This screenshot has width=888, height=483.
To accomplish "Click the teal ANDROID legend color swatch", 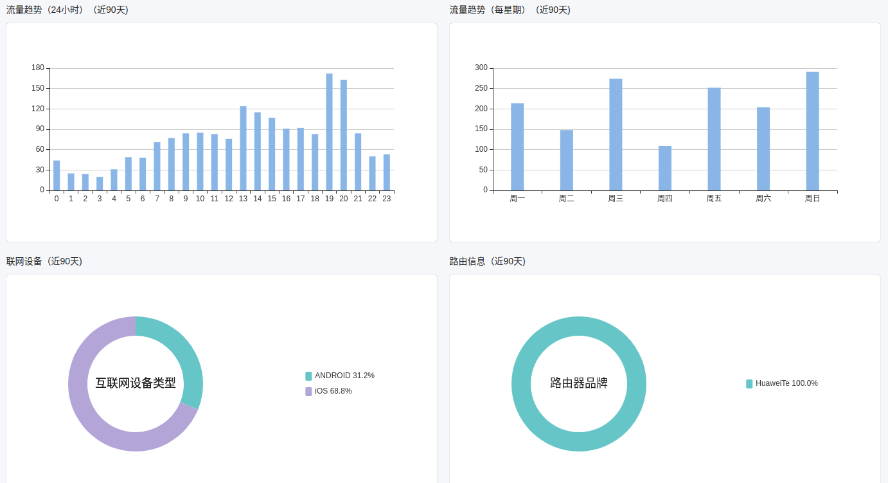I will tap(308, 376).
